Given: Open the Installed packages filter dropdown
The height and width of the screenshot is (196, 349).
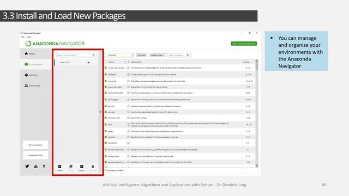Looking at the screenshot, I should [x=120, y=55].
